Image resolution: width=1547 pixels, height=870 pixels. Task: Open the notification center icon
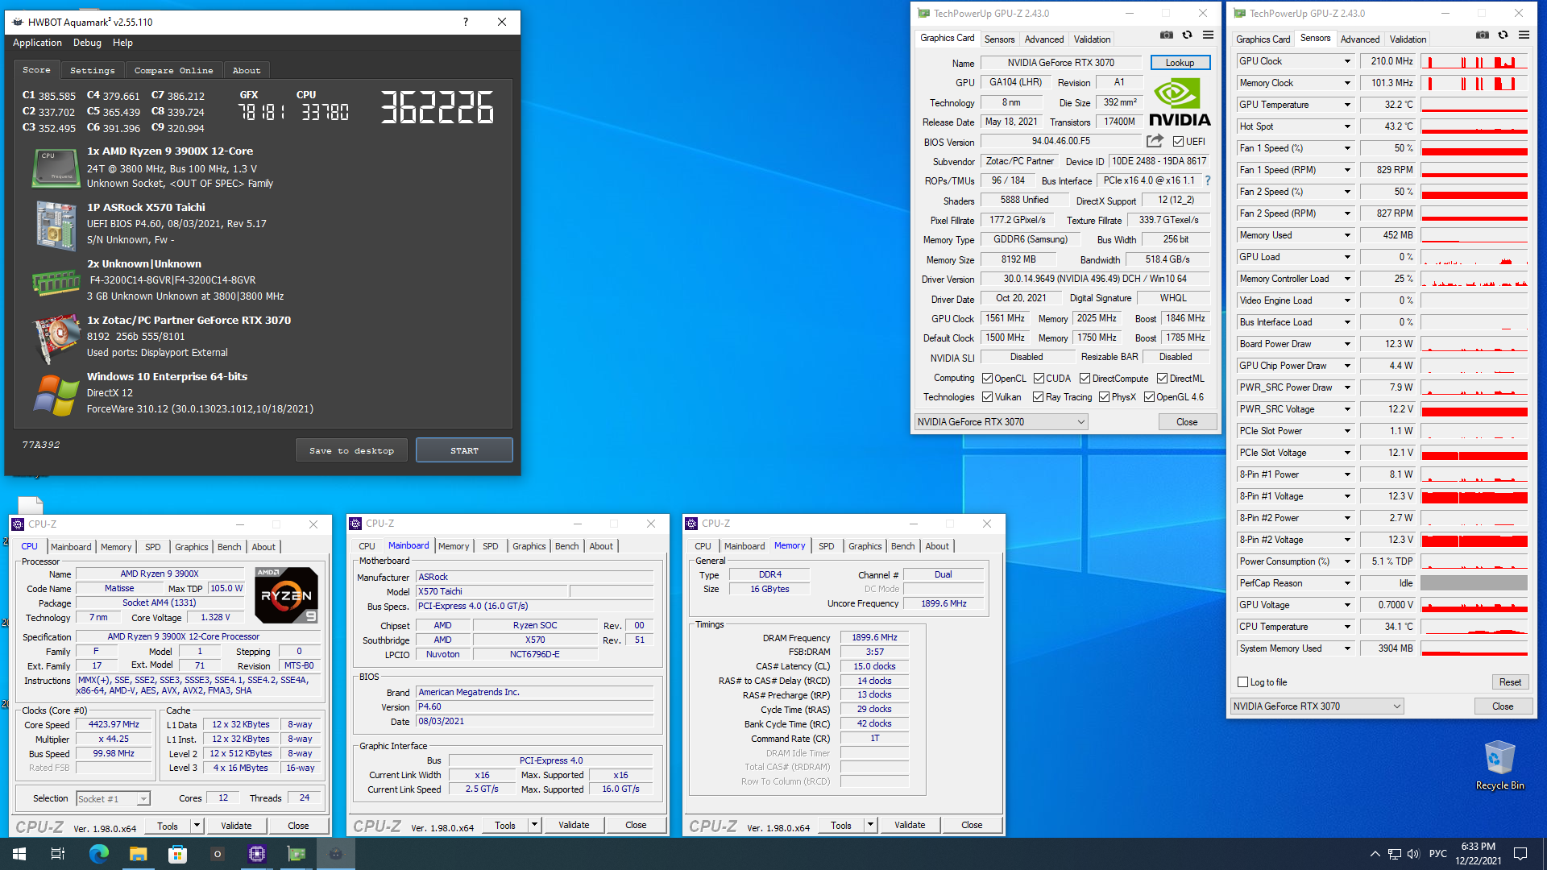(x=1520, y=854)
